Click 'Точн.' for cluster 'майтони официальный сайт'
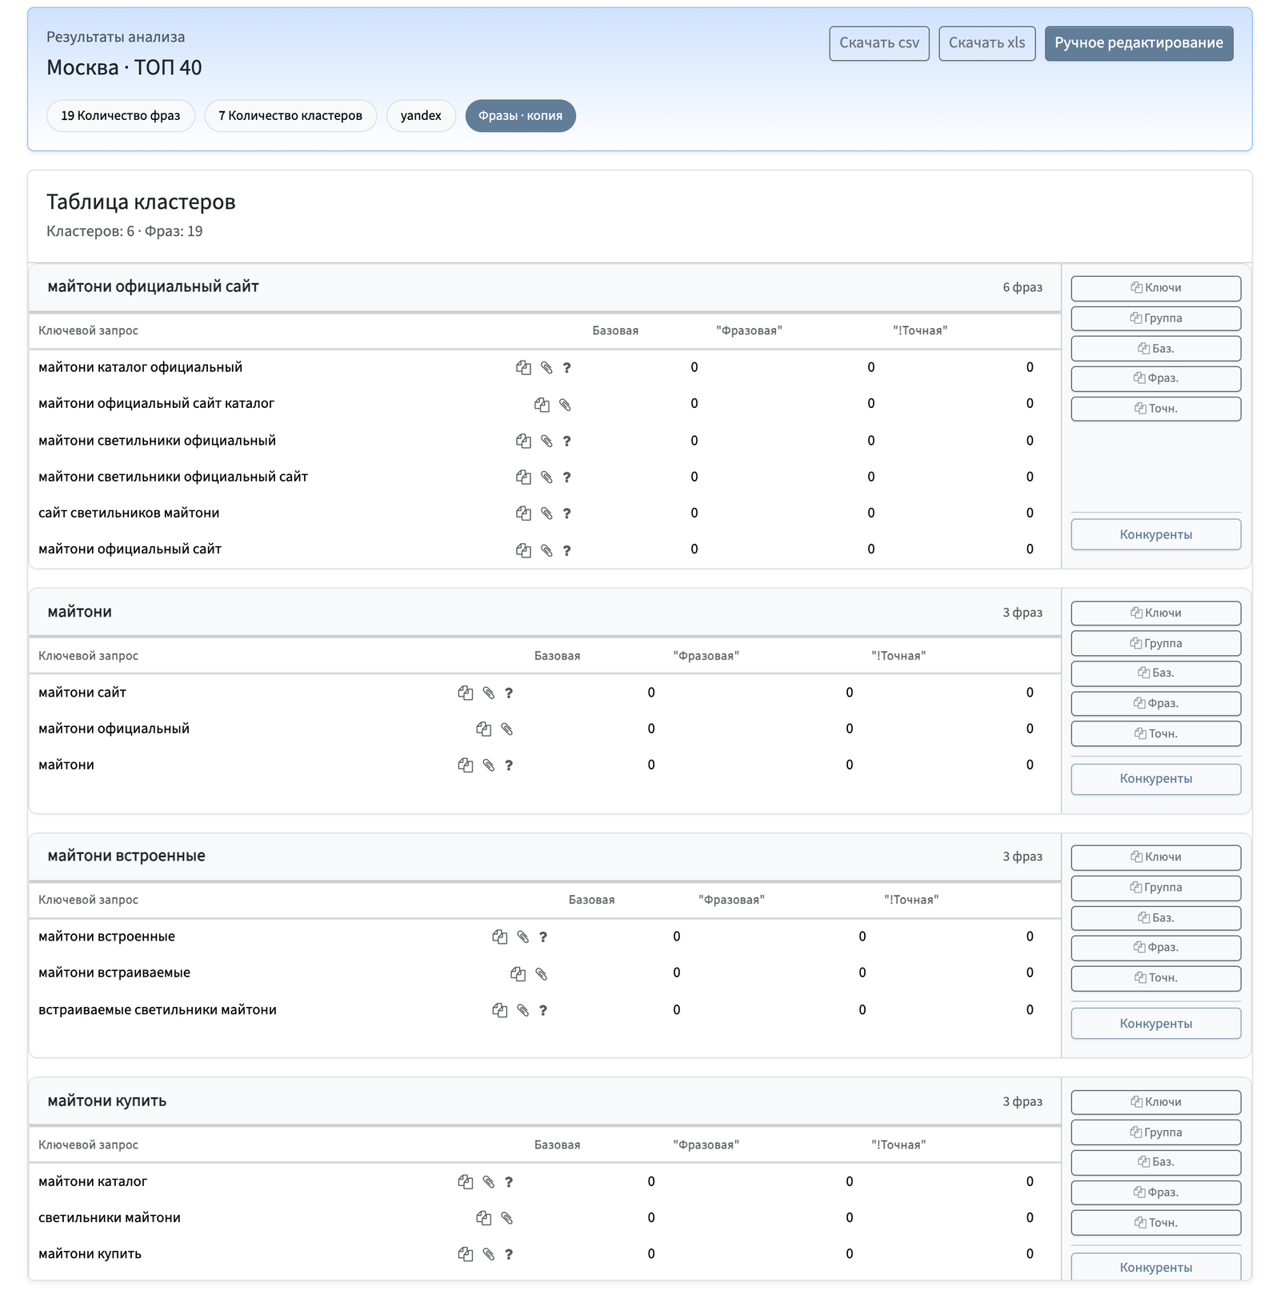 point(1156,409)
